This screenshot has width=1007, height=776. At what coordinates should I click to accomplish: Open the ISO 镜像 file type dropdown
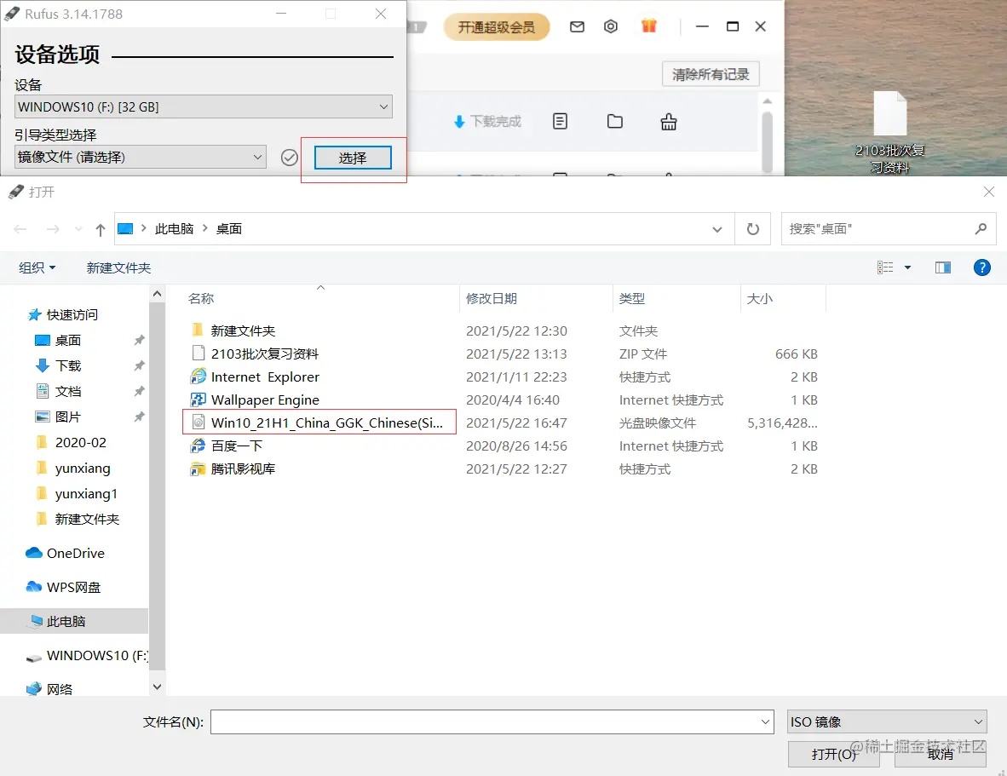pyautogui.click(x=887, y=722)
